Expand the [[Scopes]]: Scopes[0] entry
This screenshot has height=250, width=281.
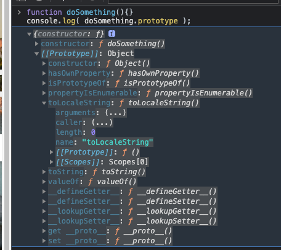click(x=51, y=162)
